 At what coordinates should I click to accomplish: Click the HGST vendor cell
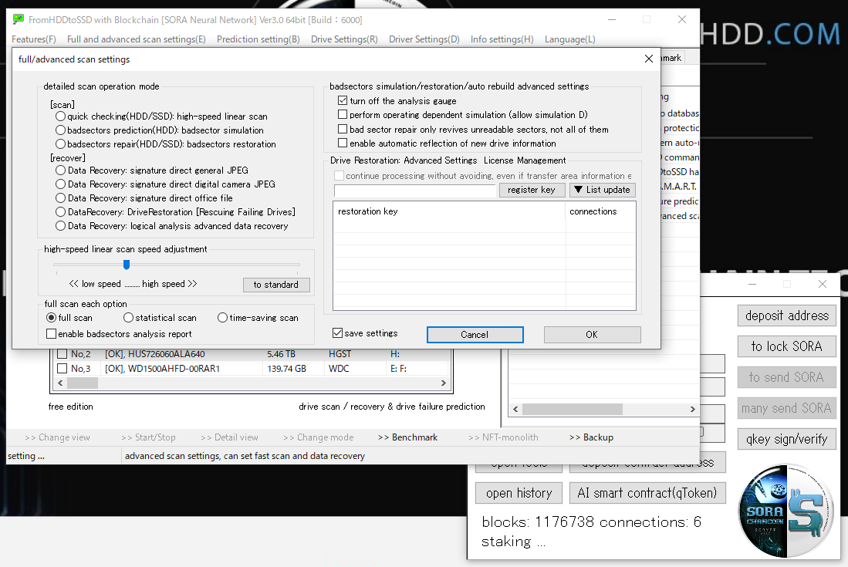(x=340, y=354)
